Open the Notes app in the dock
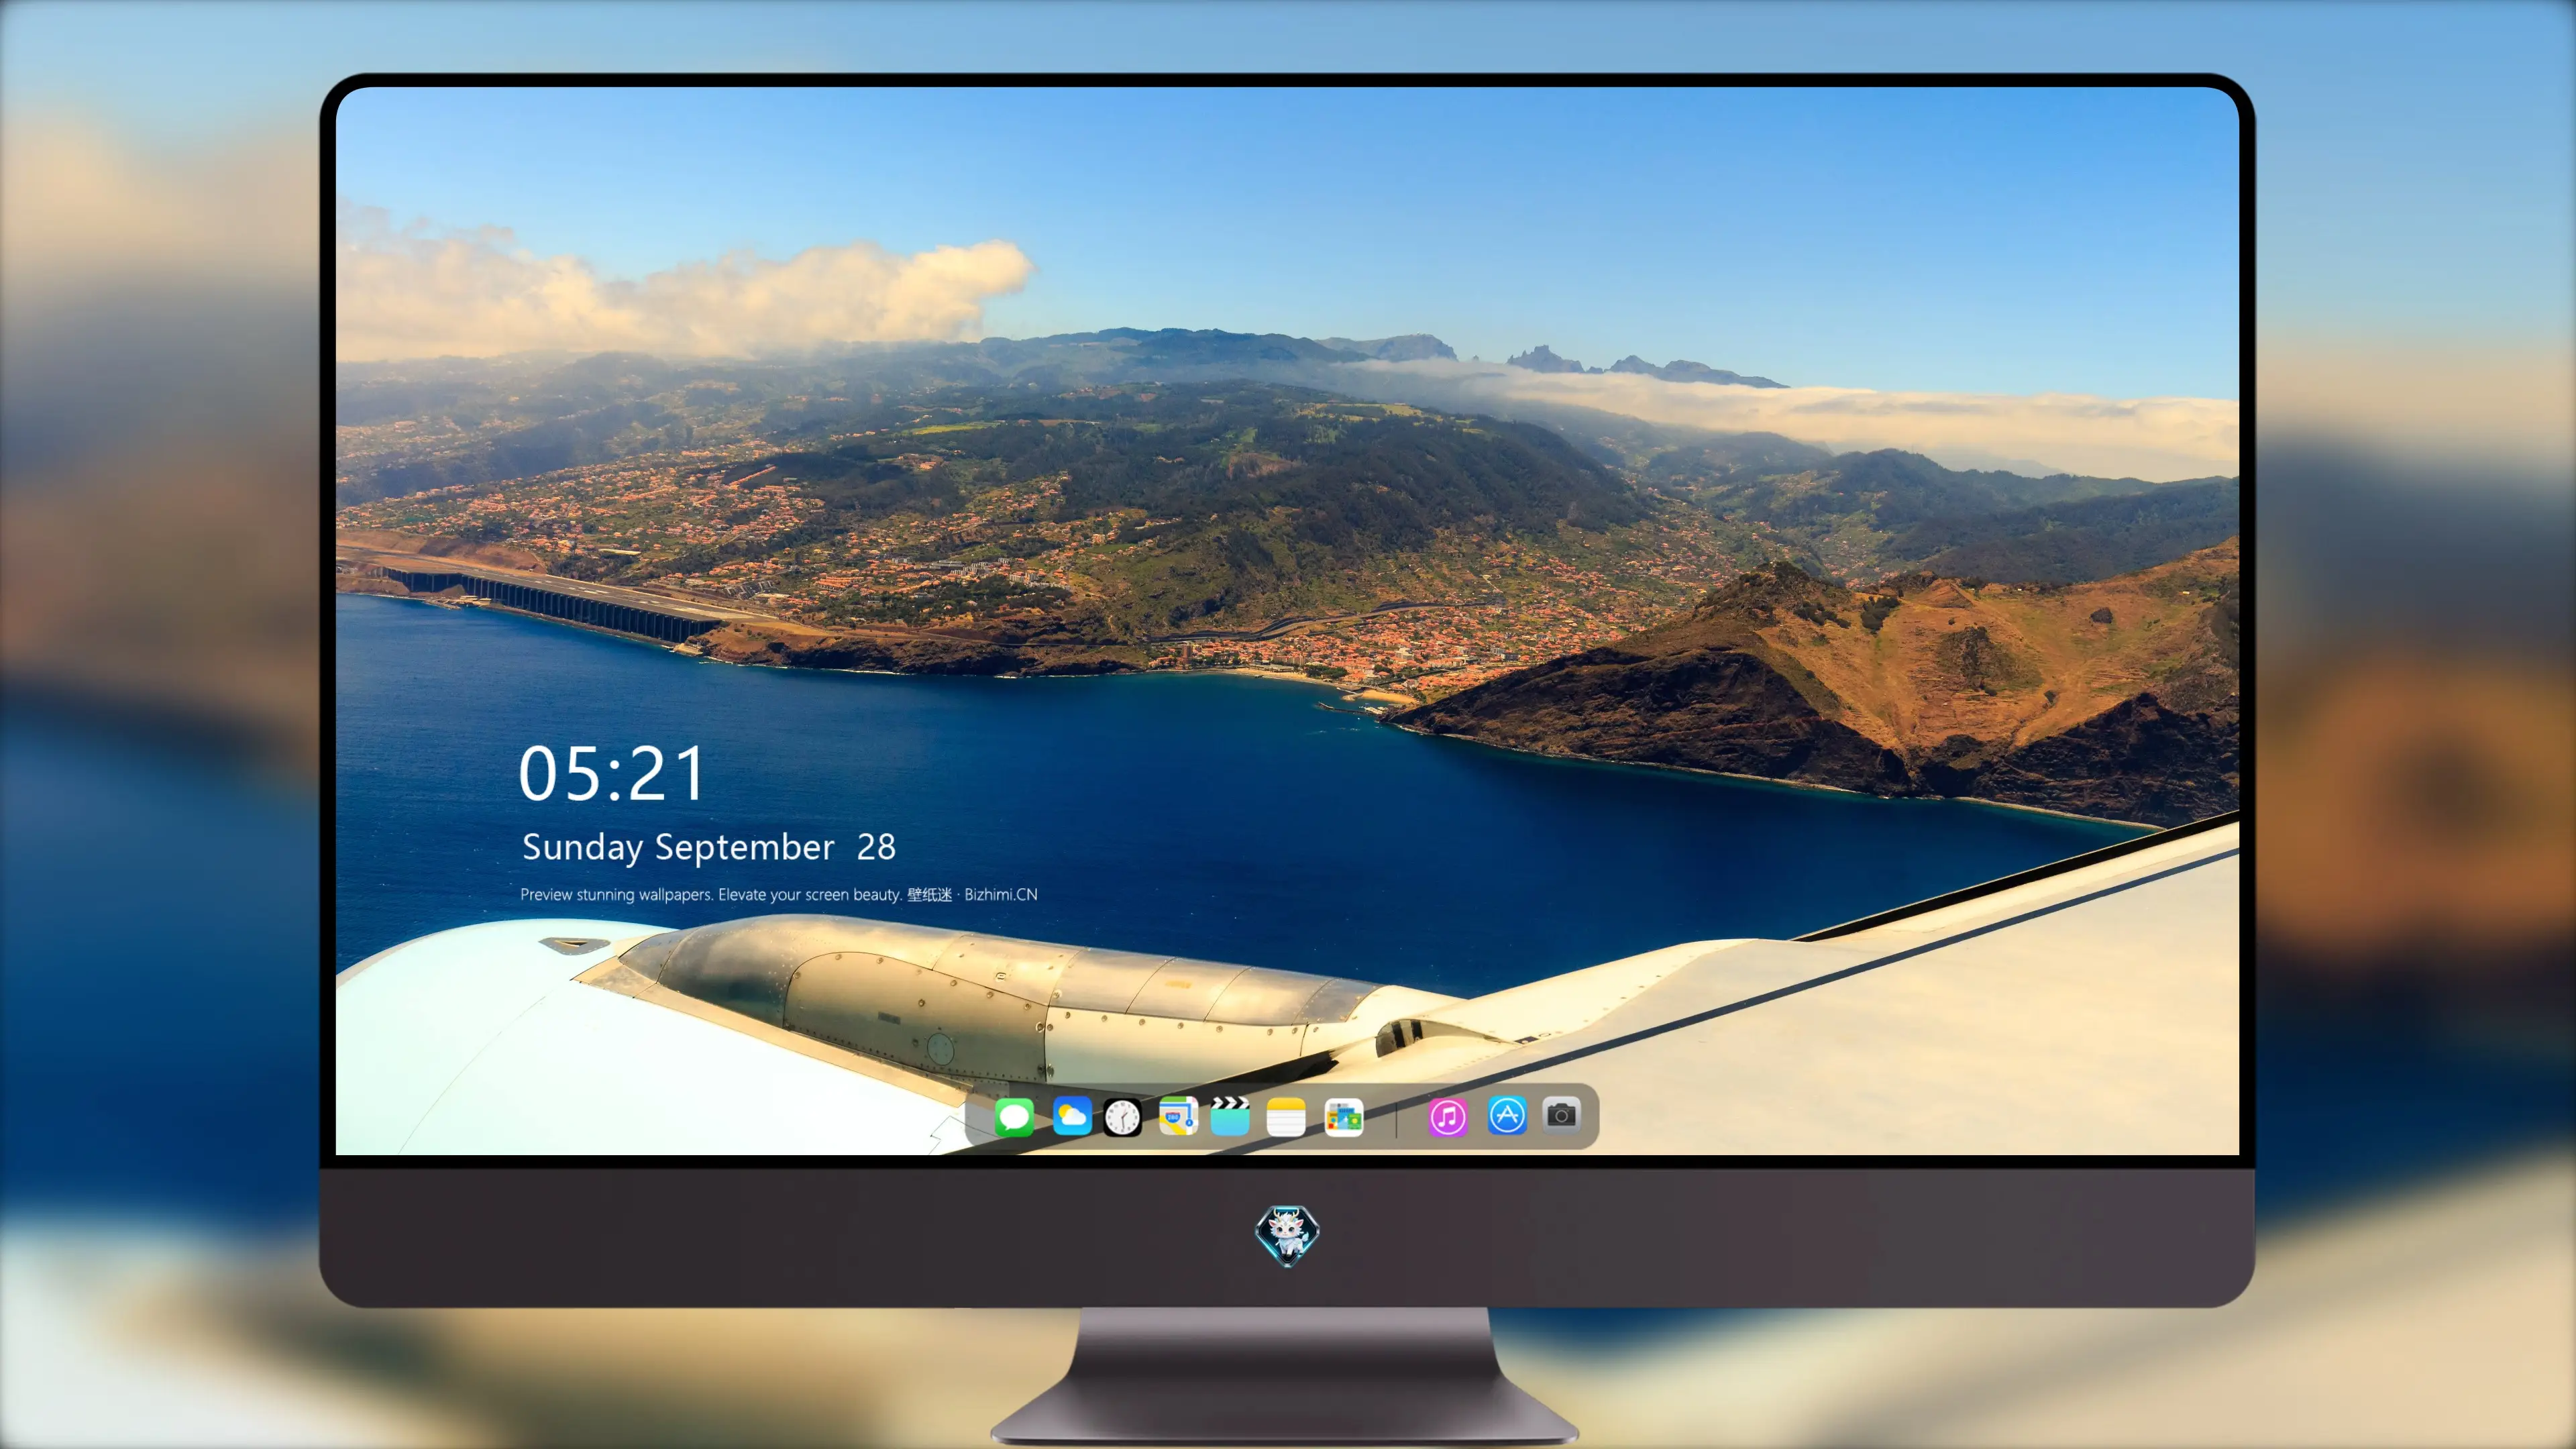Viewport: 2576px width, 1449px height. pyautogui.click(x=1286, y=1116)
